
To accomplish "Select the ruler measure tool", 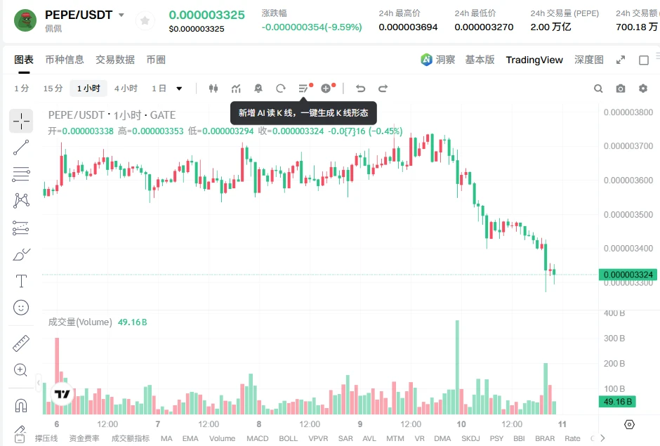I will click(21, 343).
